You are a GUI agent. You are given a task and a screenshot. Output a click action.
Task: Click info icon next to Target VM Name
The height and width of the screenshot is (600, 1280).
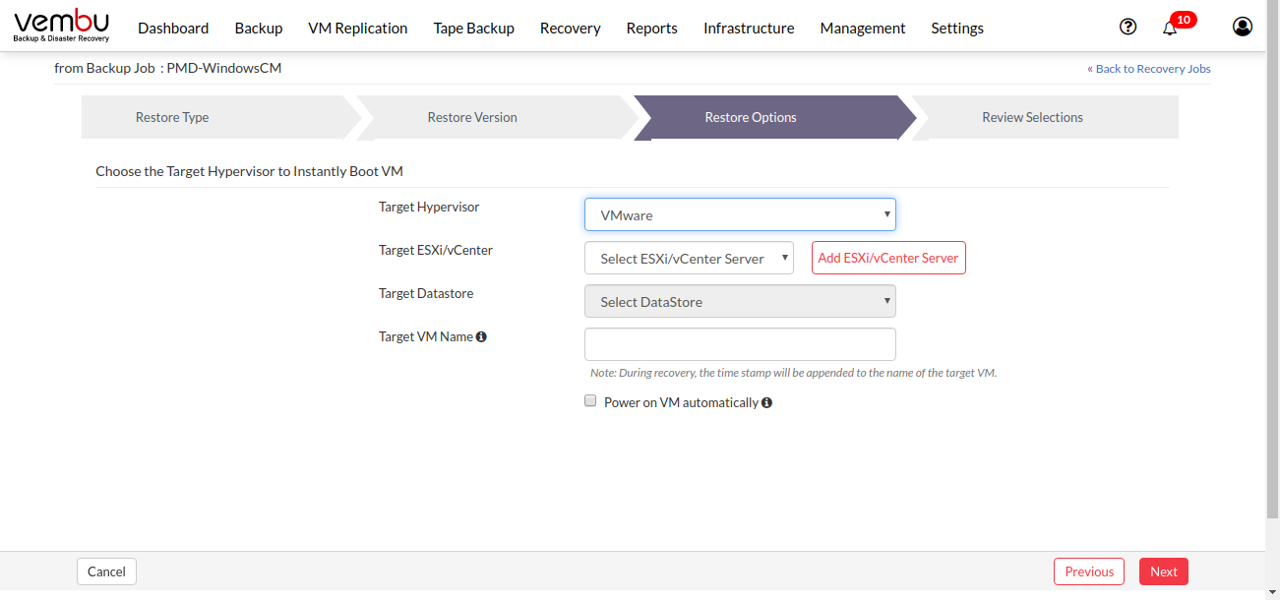point(481,336)
